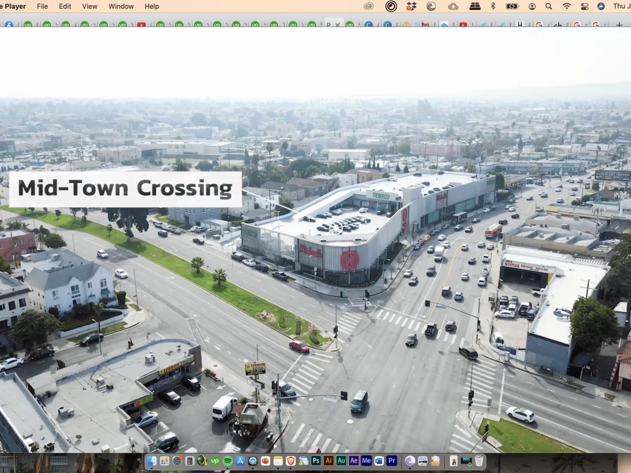The image size is (631, 473).
Task: Open QuickTime Player in the Dock
Action: 253,461
